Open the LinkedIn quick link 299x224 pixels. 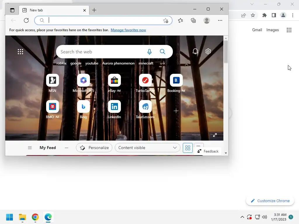coord(114,110)
